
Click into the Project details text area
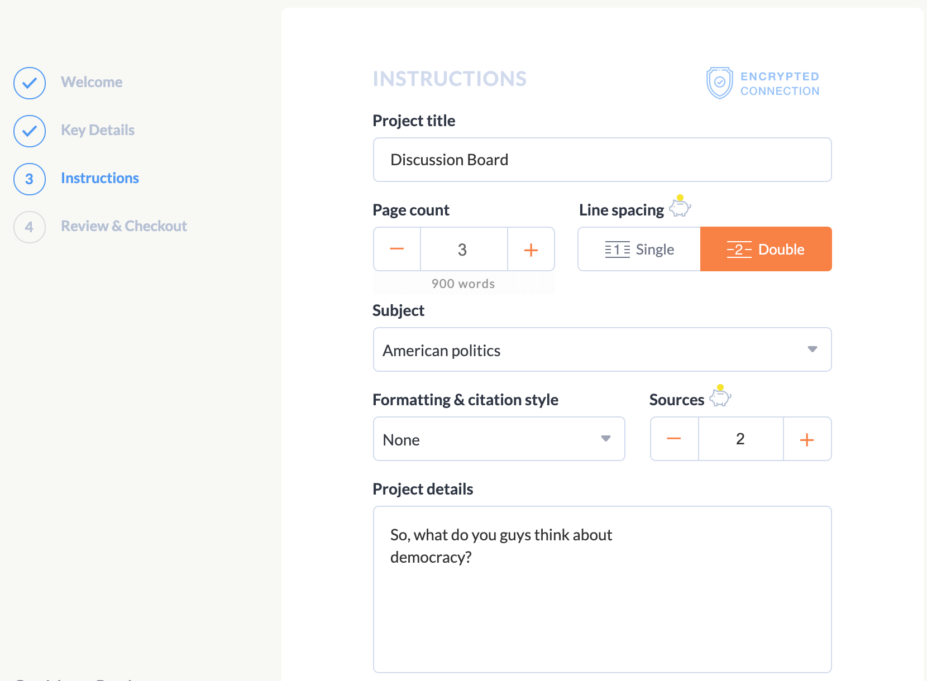click(x=602, y=603)
